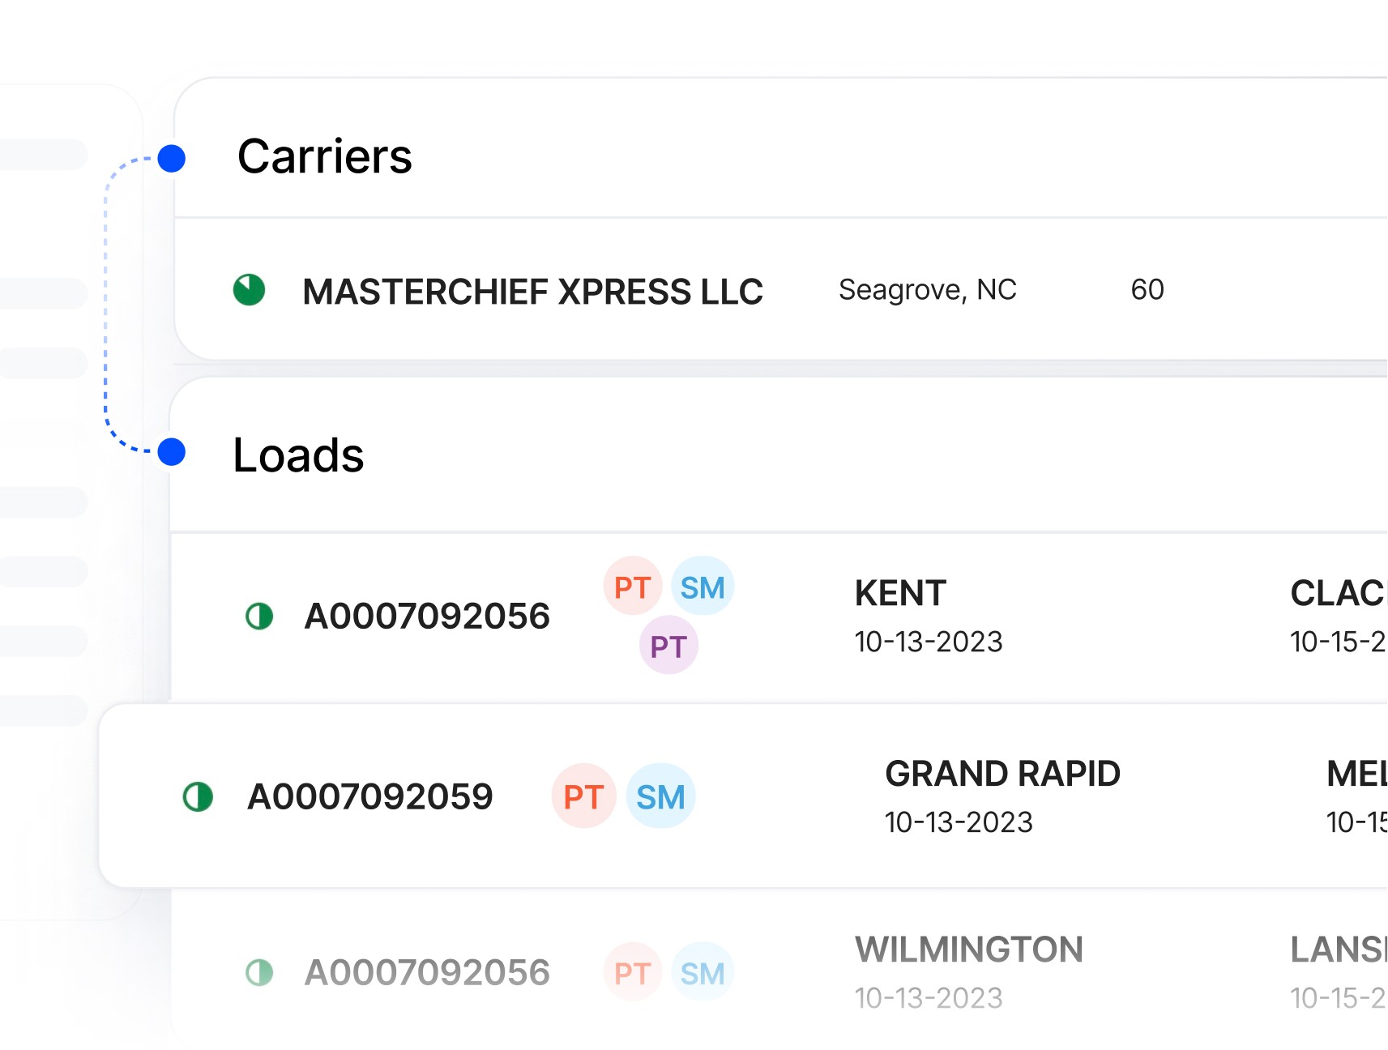This screenshot has width=1388, height=1050.
Task: Click the faded half-circle status icon on the WILMINGTON row
Action: pos(259,972)
